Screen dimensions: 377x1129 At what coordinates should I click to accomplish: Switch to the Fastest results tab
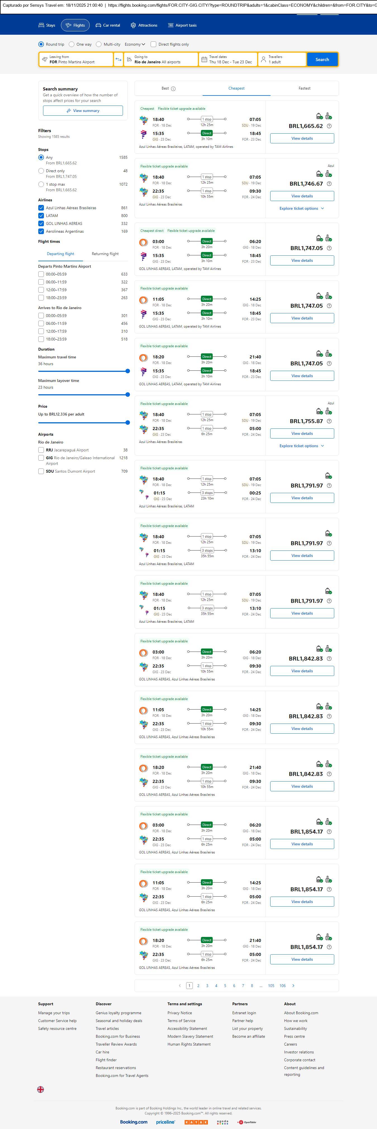(x=304, y=88)
